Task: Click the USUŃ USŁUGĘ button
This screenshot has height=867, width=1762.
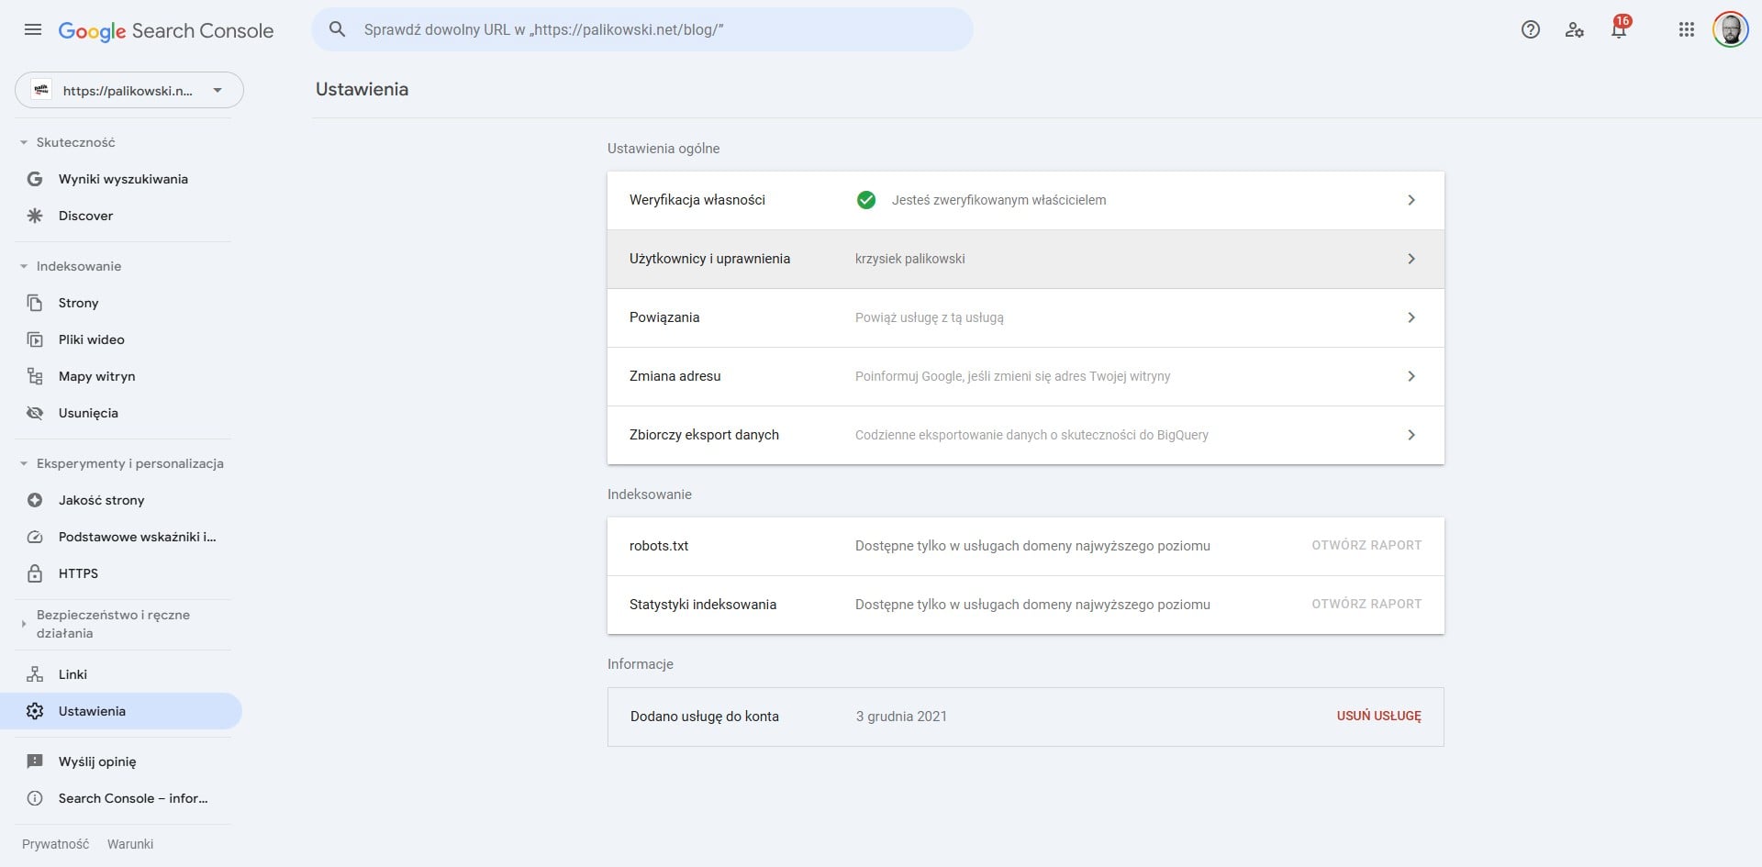Action: [1377, 717]
